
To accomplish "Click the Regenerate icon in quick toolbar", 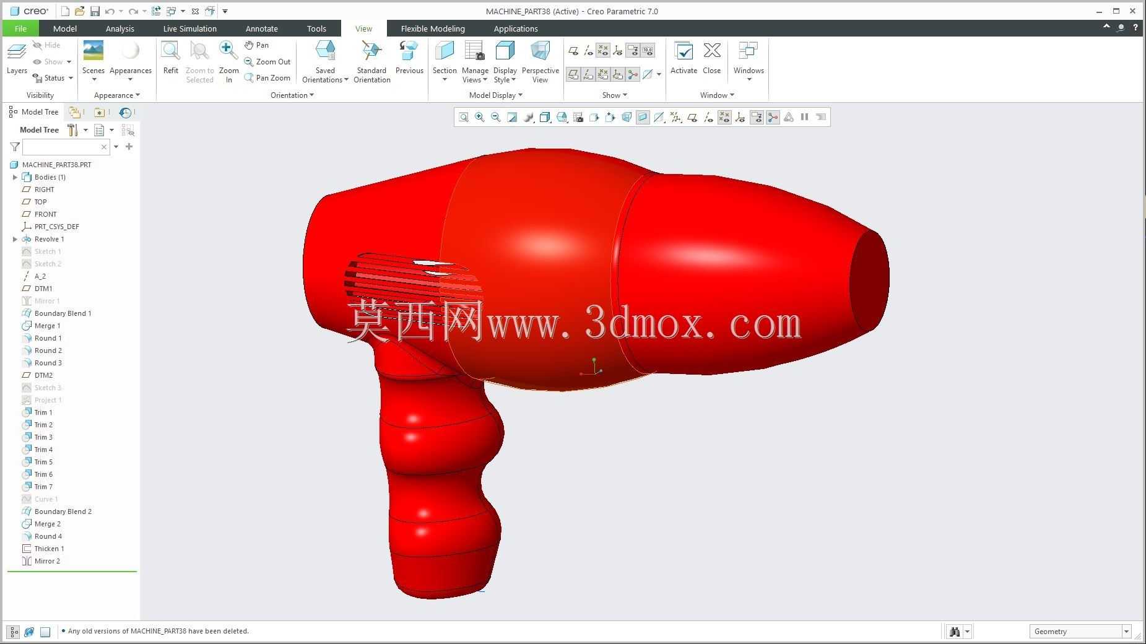I will (x=156, y=11).
